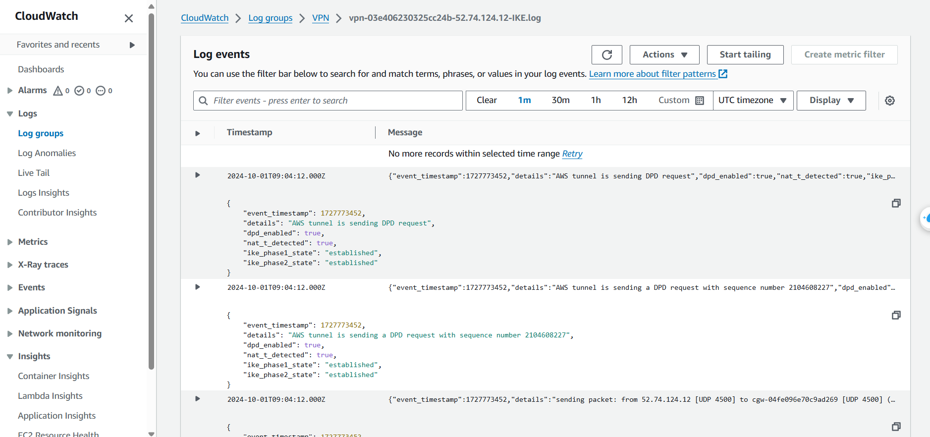Open Dashboards in sidebar
Image resolution: width=930 pixels, height=437 pixels.
coord(41,69)
